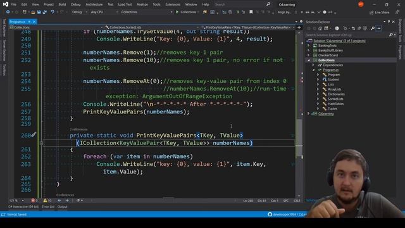The width and height of the screenshot is (405, 228).
Task: Click the search magnifier icon in title bar
Action: [268, 4]
